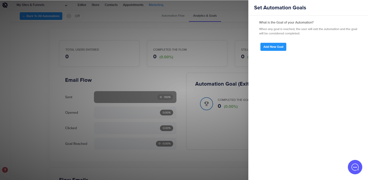Click the Add New Goal button

coord(273,47)
